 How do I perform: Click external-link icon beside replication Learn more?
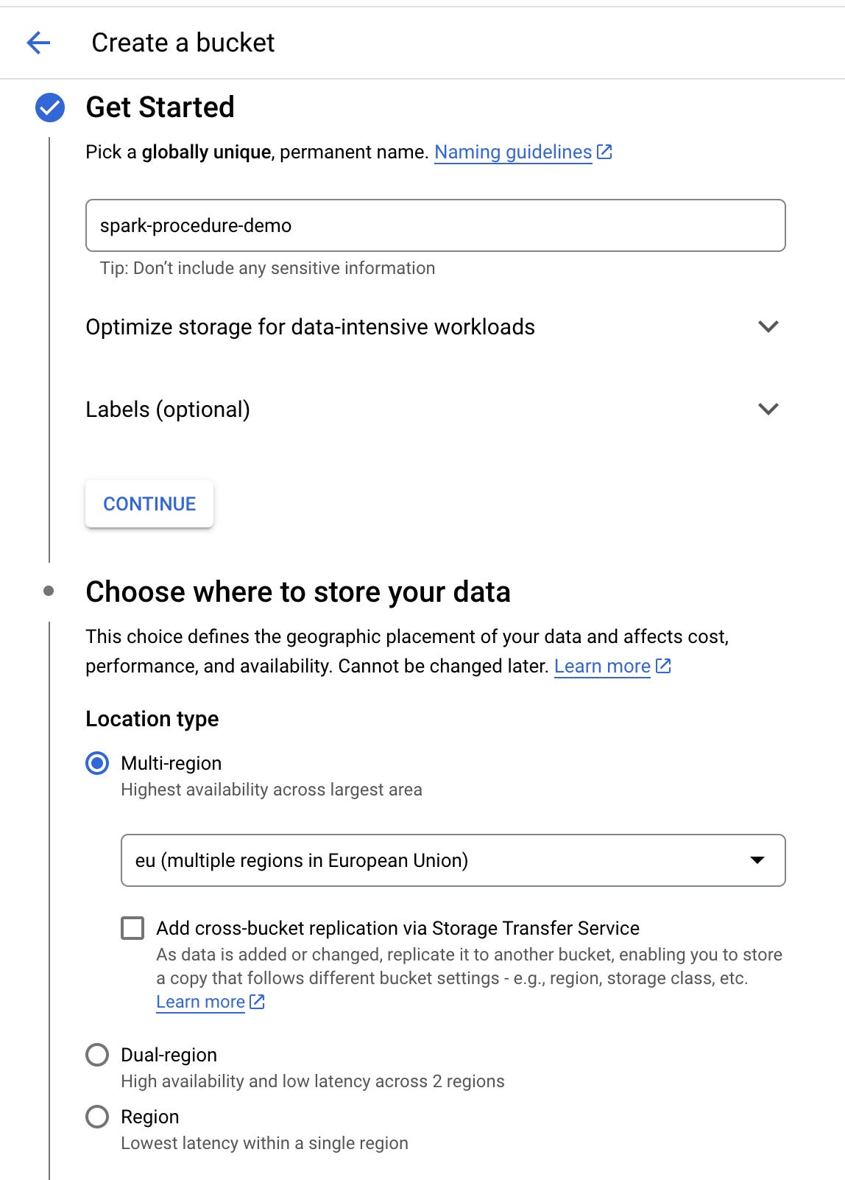pyautogui.click(x=257, y=1002)
